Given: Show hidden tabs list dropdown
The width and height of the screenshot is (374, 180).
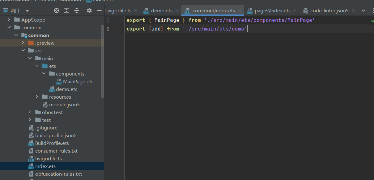Looking at the screenshot, I should [x=363, y=11].
